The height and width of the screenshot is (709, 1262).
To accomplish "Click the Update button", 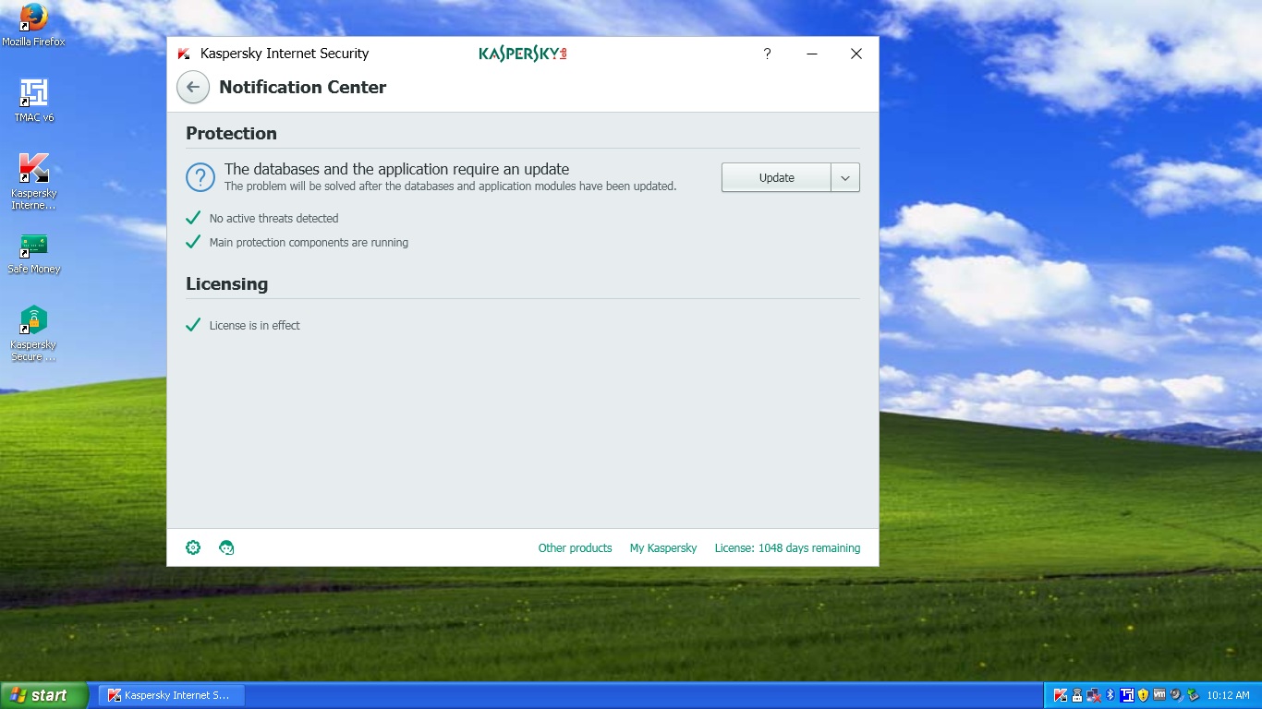I will [776, 178].
